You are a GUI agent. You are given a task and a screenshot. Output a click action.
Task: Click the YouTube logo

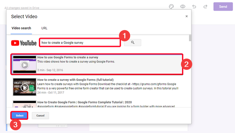tap(24, 43)
